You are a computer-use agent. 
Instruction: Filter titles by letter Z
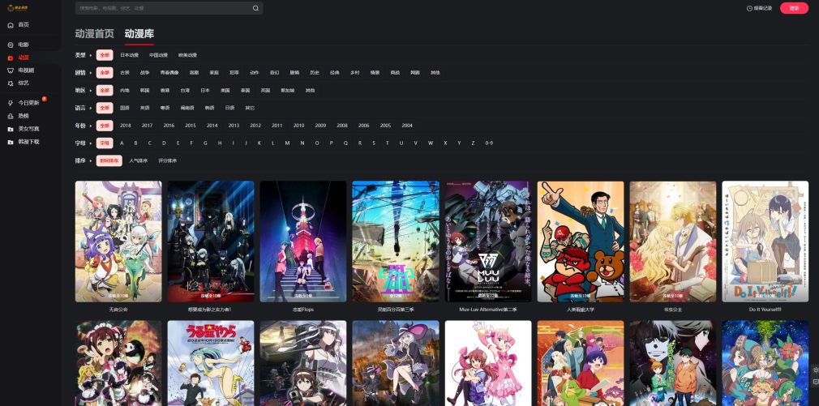474,143
